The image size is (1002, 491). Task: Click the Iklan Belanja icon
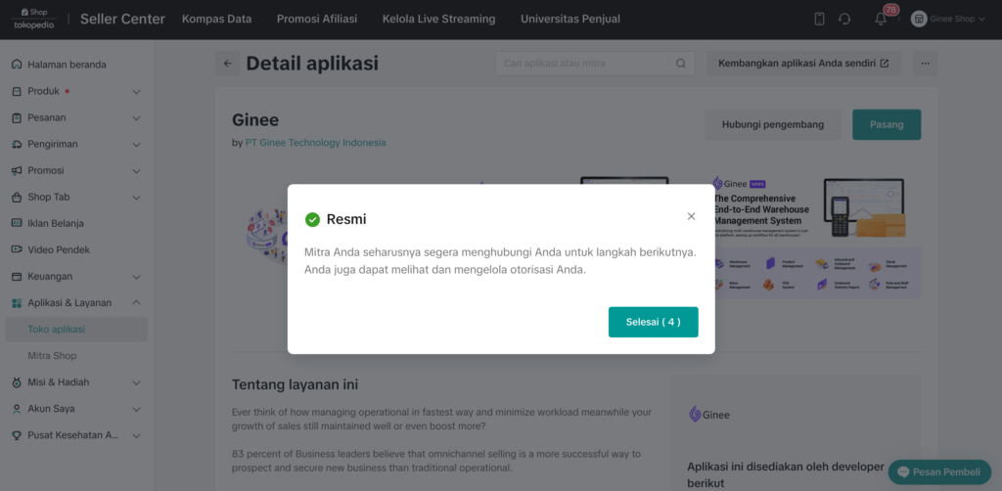[x=17, y=223]
